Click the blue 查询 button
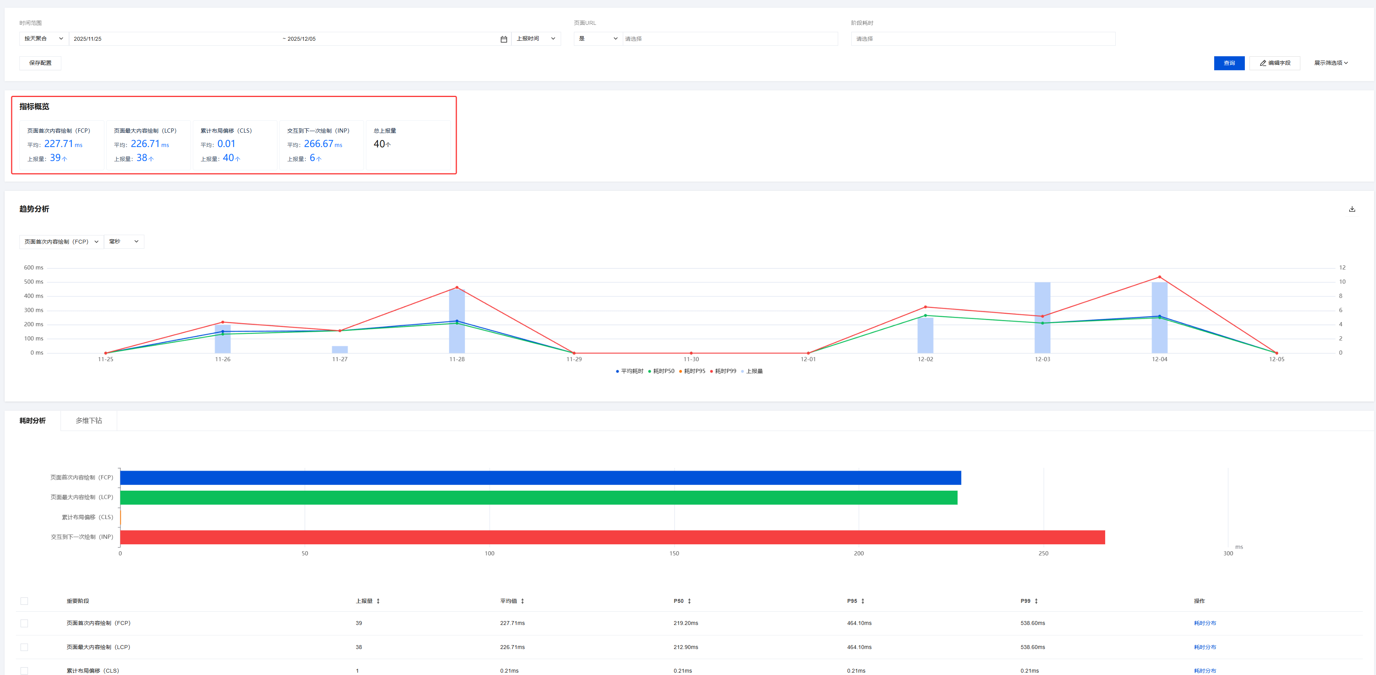The height and width of the screenshot is (675, 1376). pyautogui.click(x=1229, y=63)
